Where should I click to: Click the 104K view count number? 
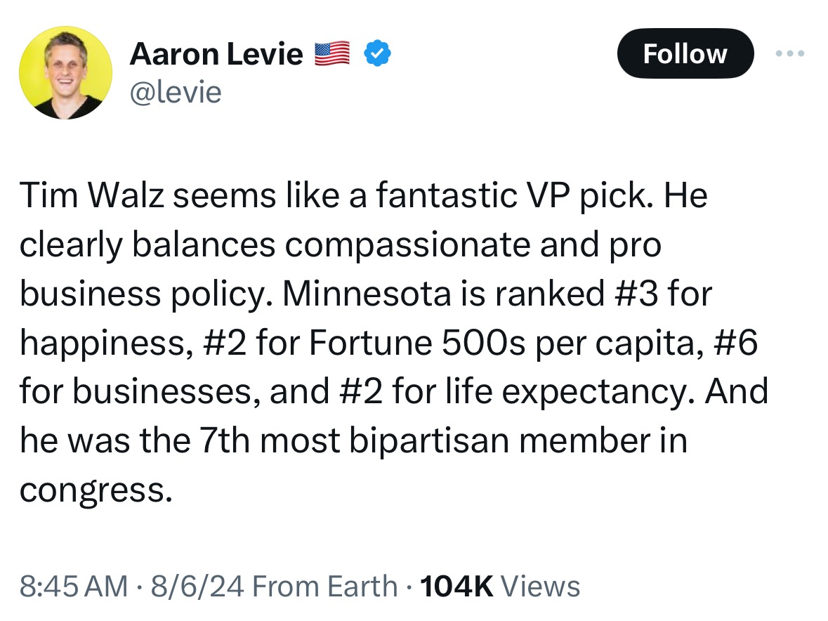click(x=456, y=586)
